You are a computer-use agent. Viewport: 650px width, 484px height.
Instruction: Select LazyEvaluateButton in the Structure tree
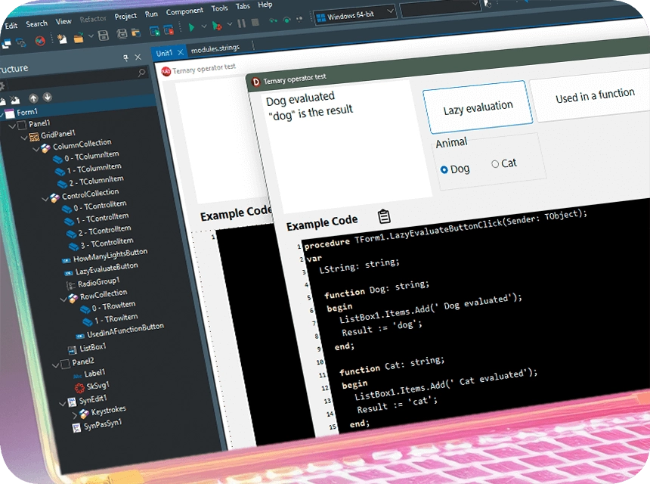coord(106,268)
